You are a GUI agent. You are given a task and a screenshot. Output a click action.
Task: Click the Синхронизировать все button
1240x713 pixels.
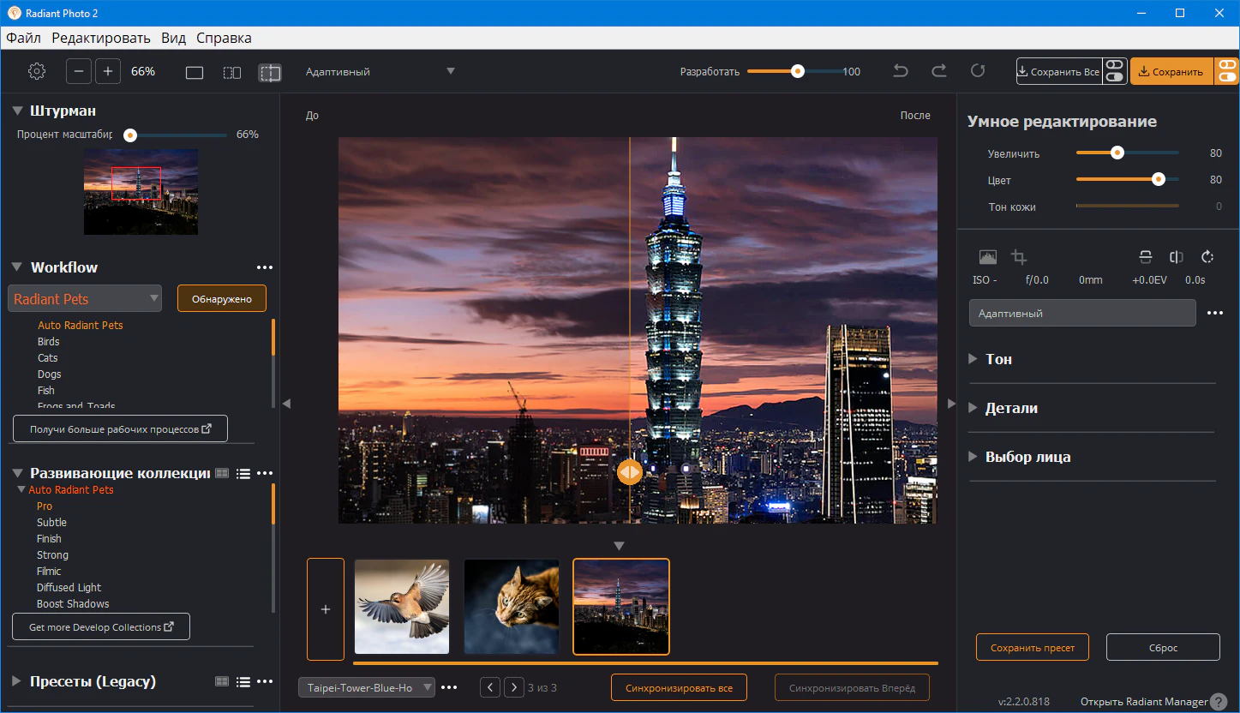pos(678,688)
